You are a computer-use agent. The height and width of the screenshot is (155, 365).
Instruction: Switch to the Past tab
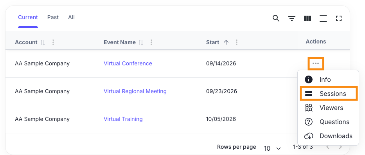[x=53, y=17]
